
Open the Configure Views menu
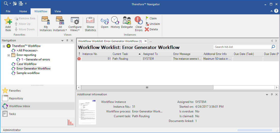click(x=75, y=24)
